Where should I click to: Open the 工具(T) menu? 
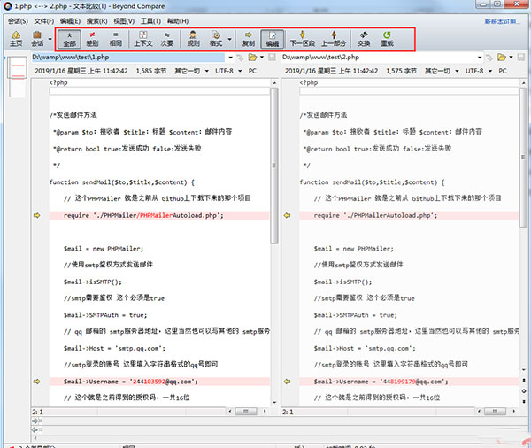click(x=150, y=21)
